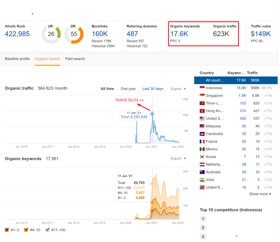Open Korea keywords count 7
Image resolution: width=280 pixels, height=242 pixels.
coord(245,157)
